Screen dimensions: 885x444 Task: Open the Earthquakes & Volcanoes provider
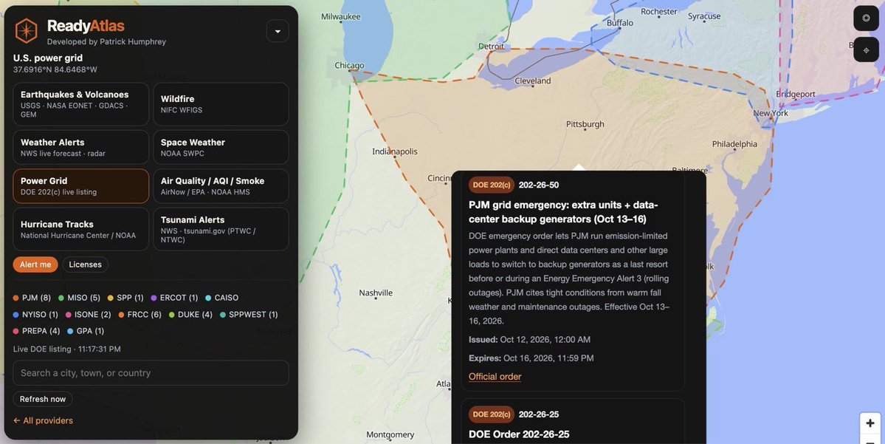pos(80,104)
